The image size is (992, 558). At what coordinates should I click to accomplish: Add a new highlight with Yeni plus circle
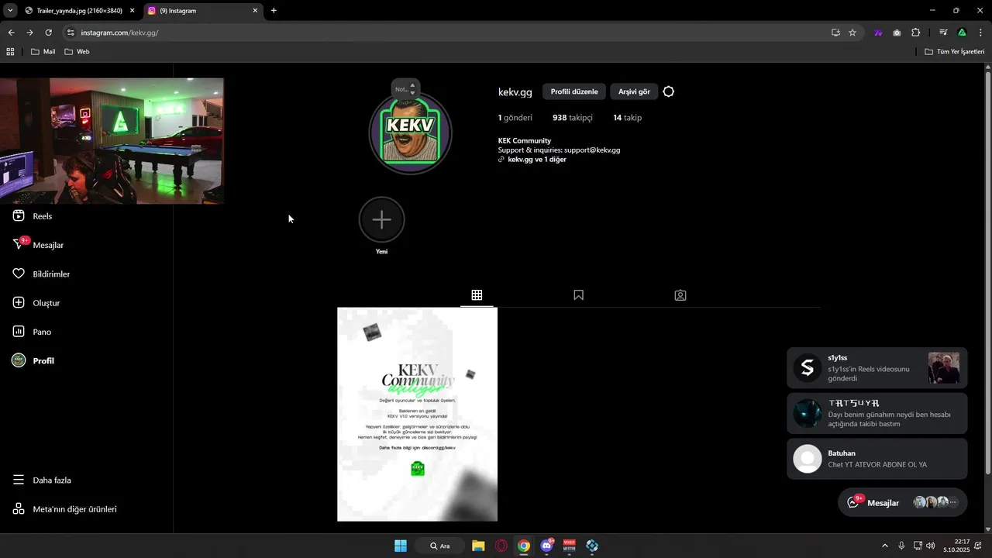click(x=381, y=219)
